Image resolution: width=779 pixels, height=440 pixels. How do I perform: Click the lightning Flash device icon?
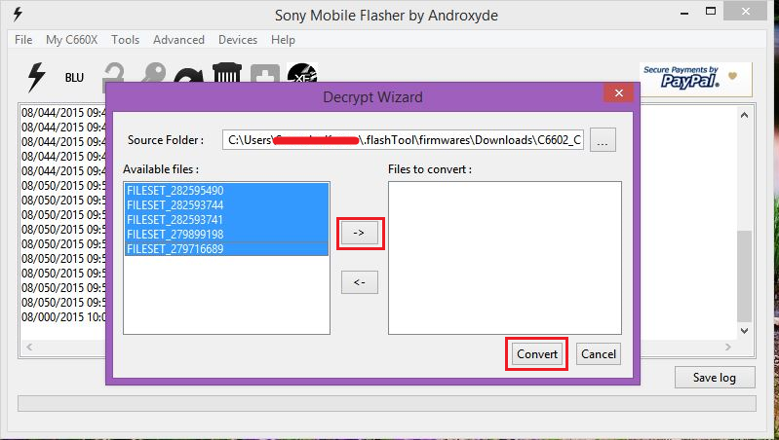click(36, 78)
